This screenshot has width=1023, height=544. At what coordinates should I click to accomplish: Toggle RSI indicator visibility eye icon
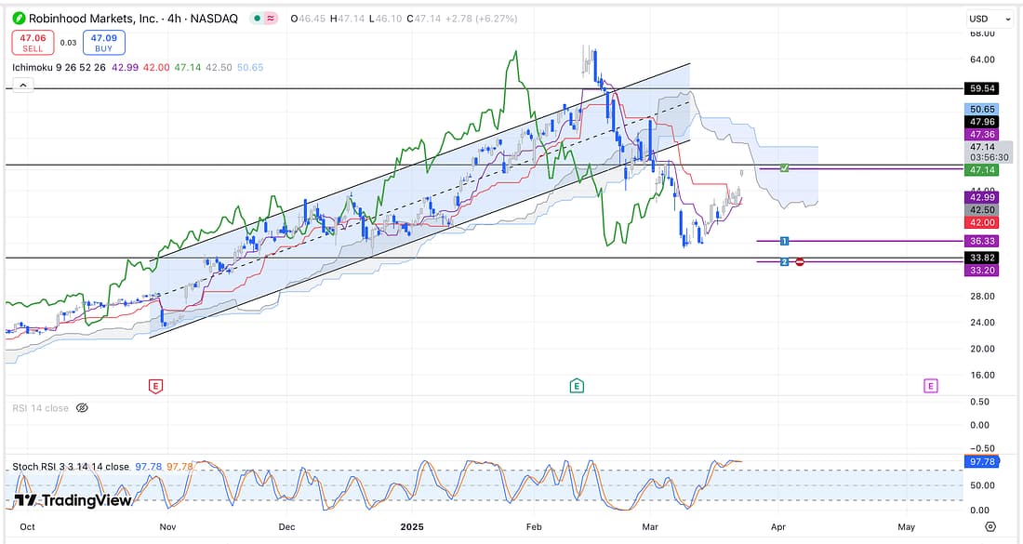81,407
